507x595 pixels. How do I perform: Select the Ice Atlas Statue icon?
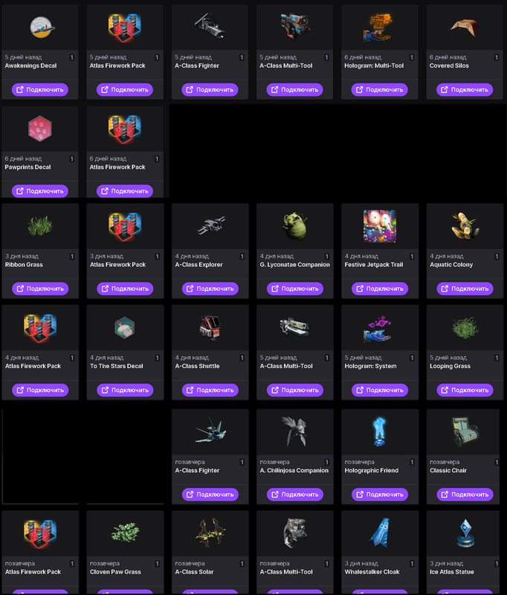(465, 533)
